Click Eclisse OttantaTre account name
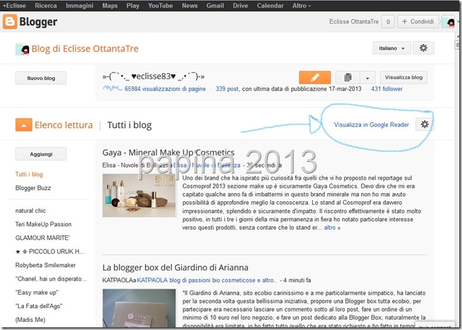The height and width of the screenshot is (330, 462). 353,22
